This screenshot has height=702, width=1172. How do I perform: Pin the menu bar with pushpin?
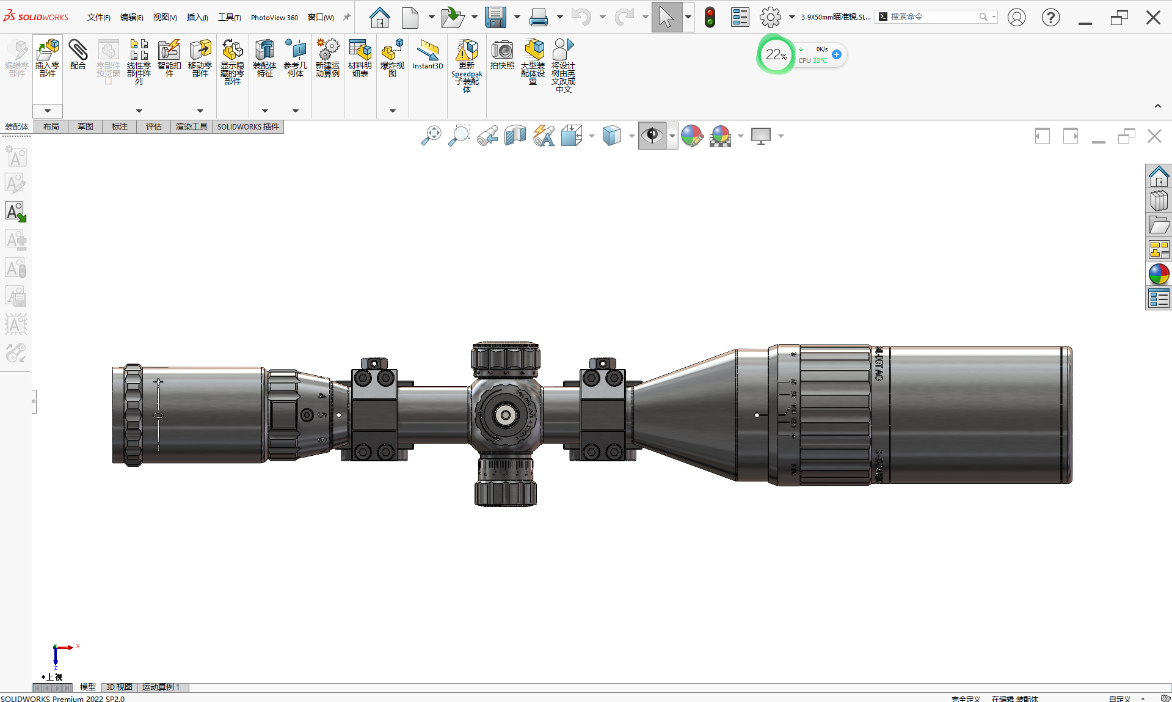coord(347,17)
